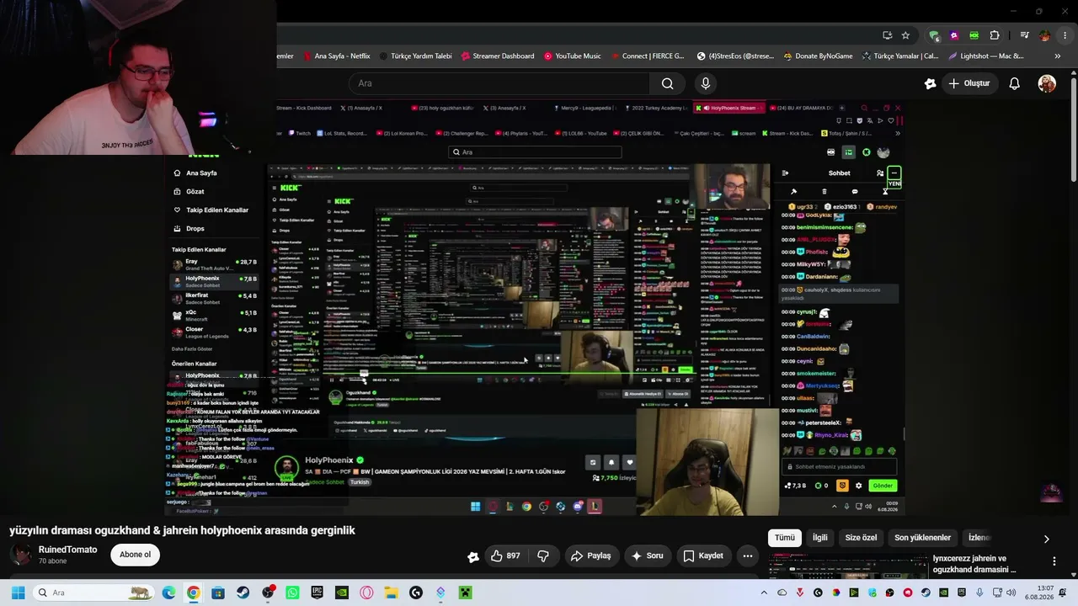Open options for the lynxcerezz recommended video

[1054, 561]
